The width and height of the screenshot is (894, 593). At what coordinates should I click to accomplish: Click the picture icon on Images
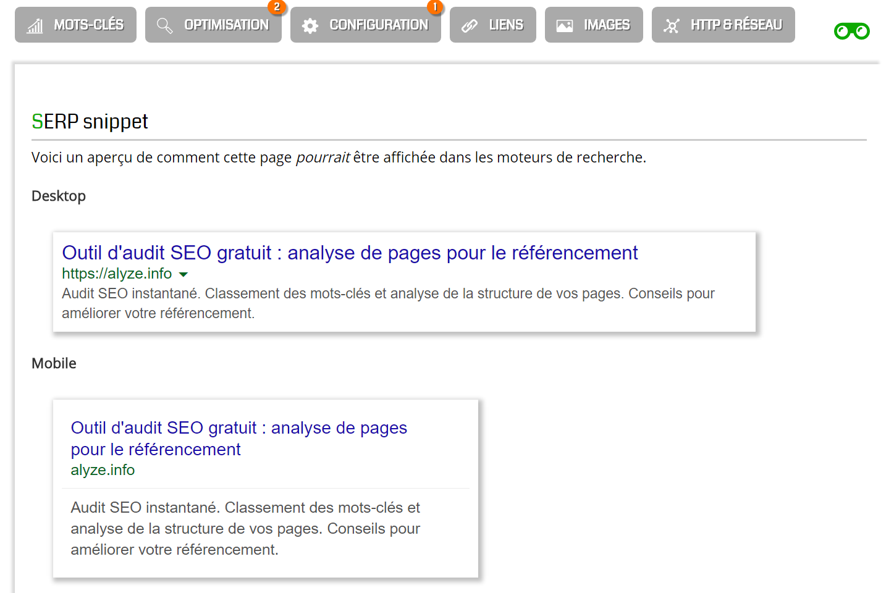click(x=564, y=25)
